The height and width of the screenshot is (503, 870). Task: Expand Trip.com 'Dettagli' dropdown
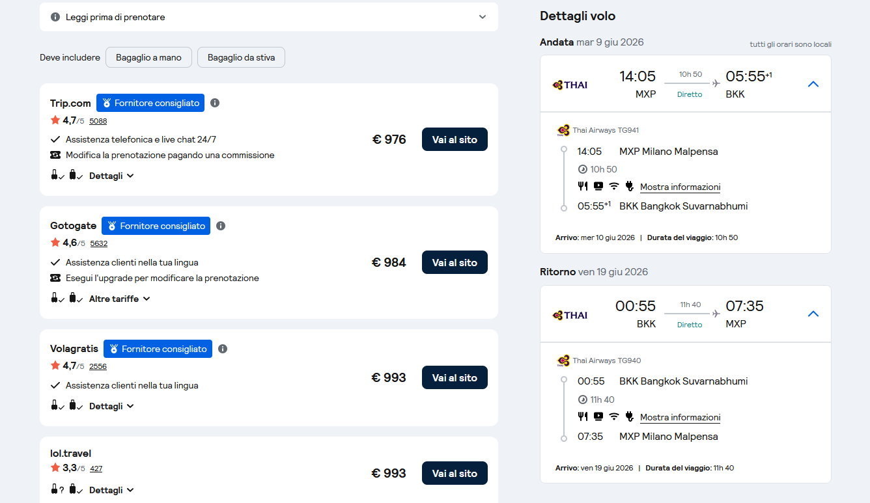[111, 176]
